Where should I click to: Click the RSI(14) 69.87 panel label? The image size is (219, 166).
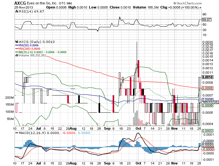pyautogui.click(x=31, y=12)
